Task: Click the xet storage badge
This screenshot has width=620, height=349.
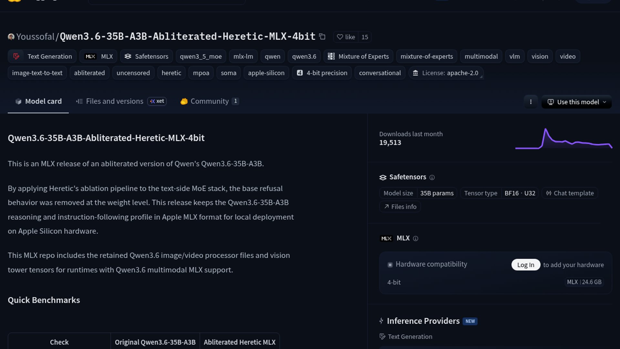Action: pyautogui.click(x=157, y=101)
